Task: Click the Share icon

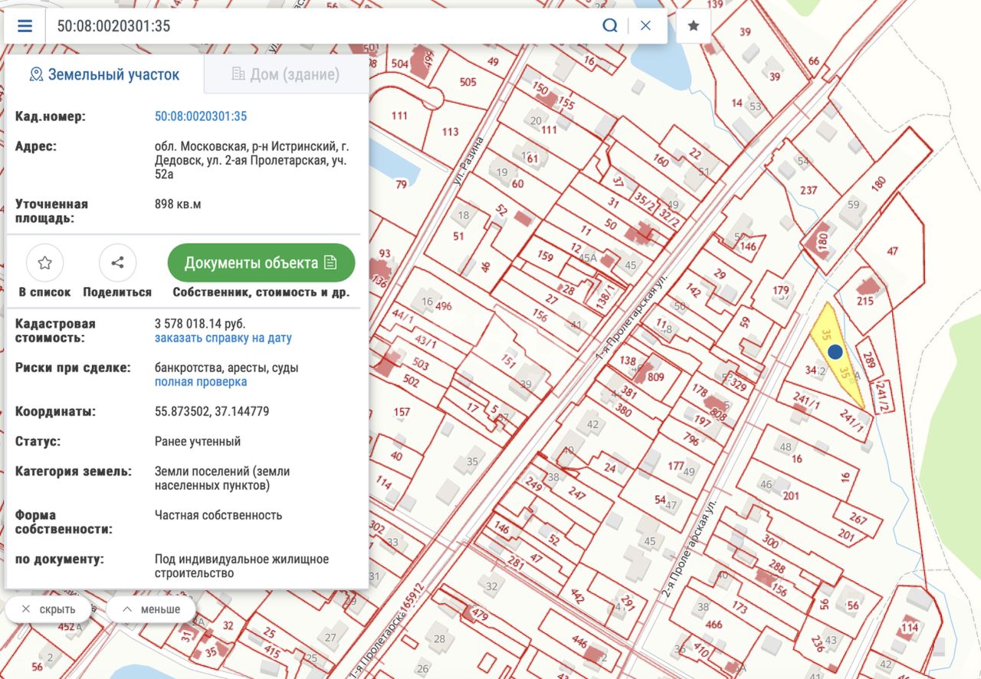Action: click(x=117, y=263)
